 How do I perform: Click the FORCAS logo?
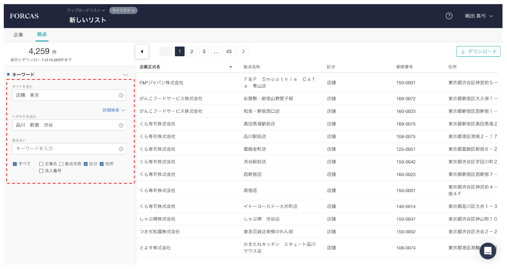point(24,16)
